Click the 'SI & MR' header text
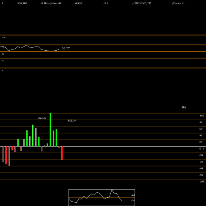Screen dimensions: 206x206 click(x=22, y=3)
